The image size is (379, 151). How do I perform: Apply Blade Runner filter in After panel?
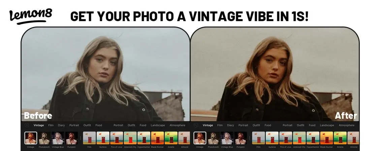326,138
